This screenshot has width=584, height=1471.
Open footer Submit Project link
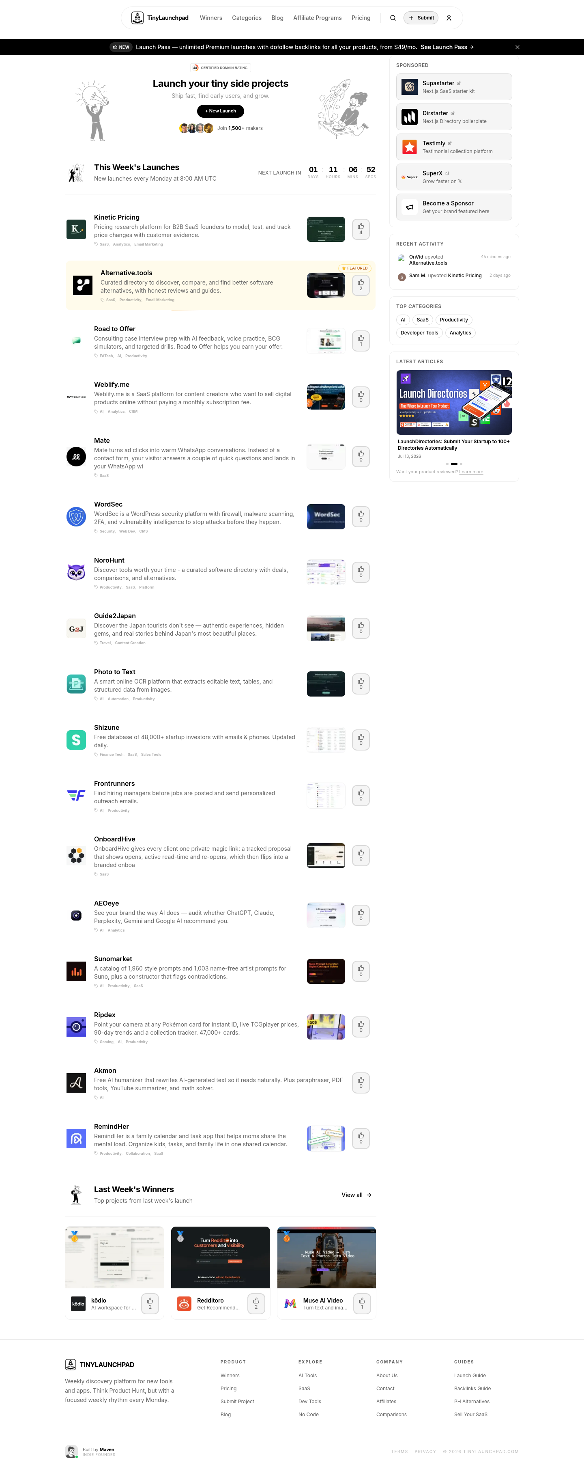(237, 1401)
